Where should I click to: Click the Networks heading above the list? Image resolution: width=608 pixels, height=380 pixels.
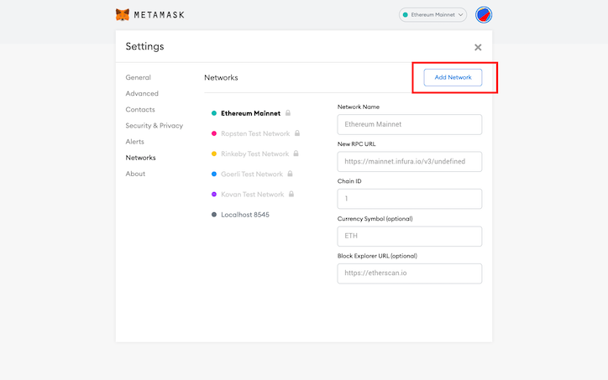(x=221, y=77)
